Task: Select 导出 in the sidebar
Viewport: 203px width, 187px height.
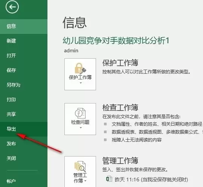Action: pyautogui.click(x=24, y=129)
